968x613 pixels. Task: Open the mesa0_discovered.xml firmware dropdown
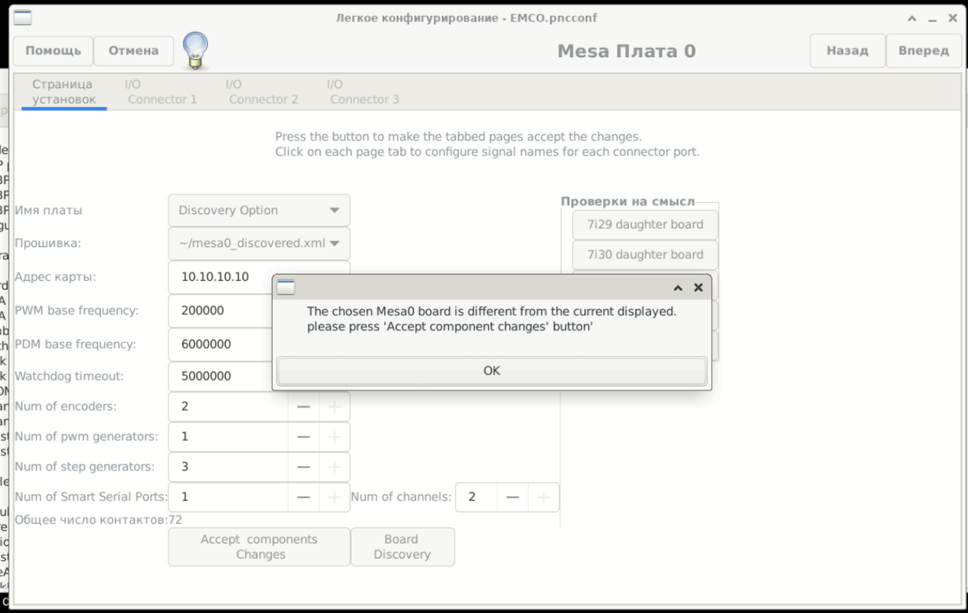point(259,244)
